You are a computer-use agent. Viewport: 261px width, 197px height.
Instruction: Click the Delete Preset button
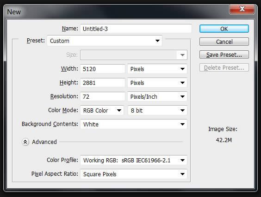224,67
